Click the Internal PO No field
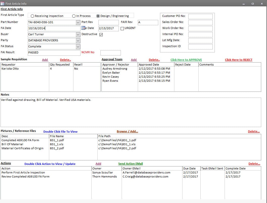This screenshot has height=203, width=267. pyautogui.click(x=200, y=35)
